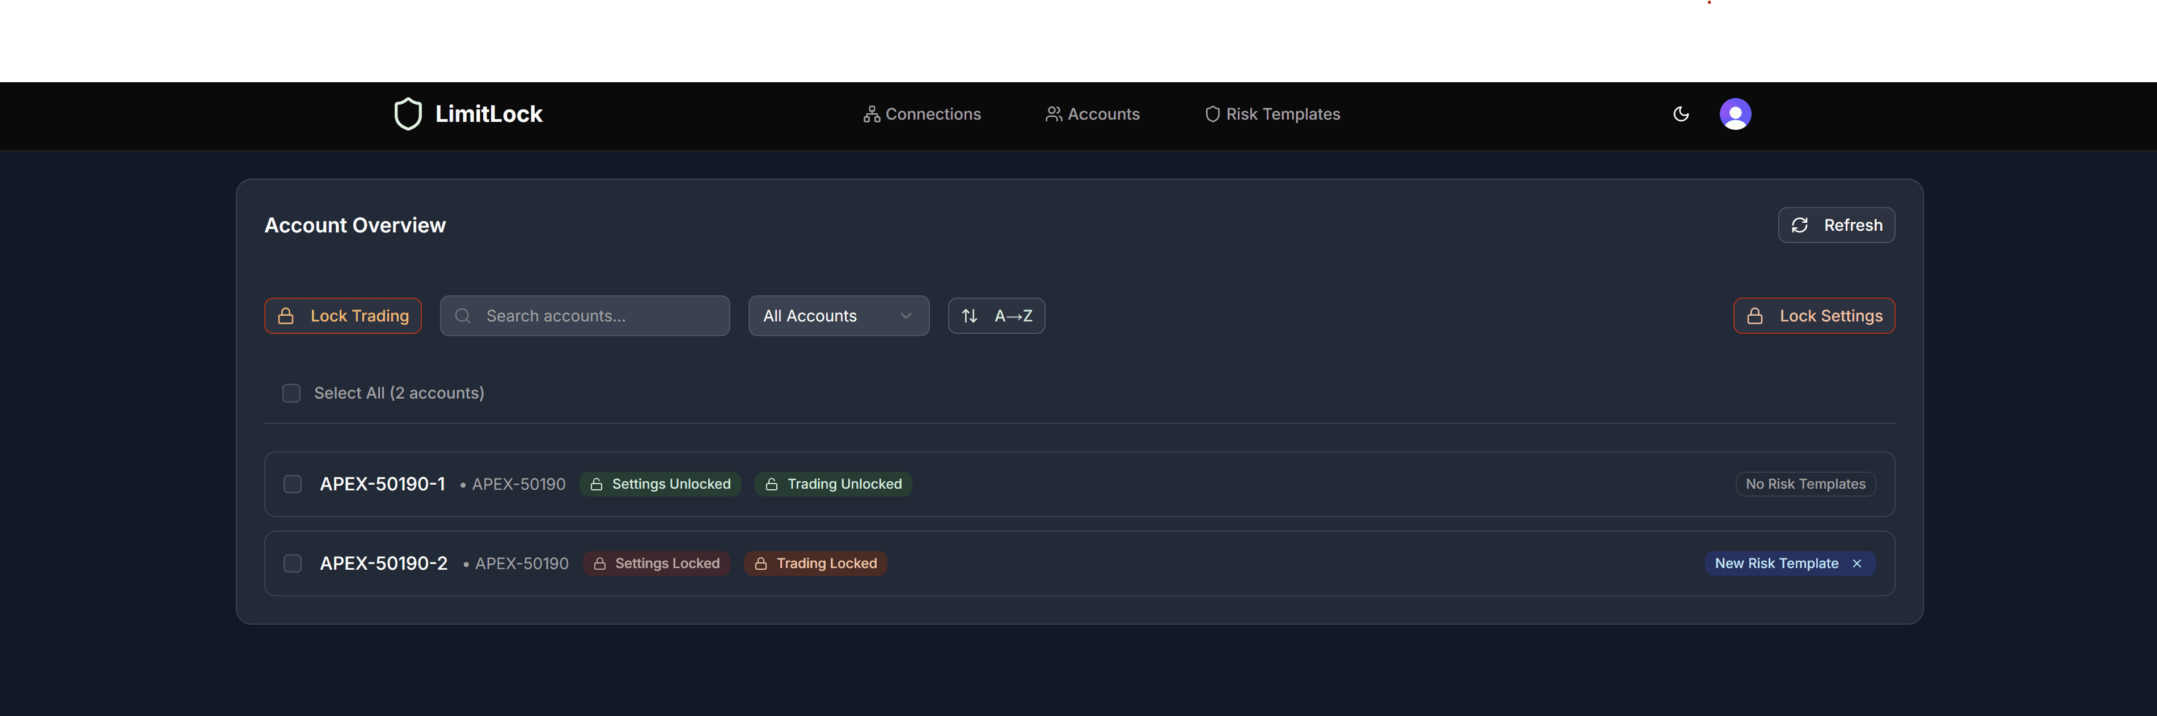
Task: Click the No Risk Templates badge
Action: point(1804,484)
